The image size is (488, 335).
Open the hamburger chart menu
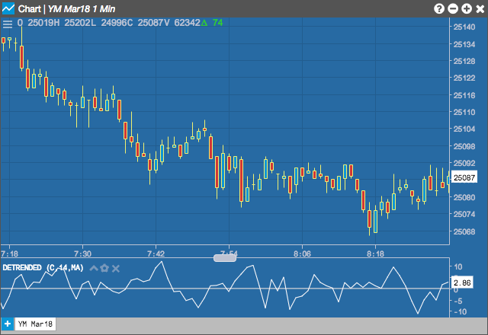(8, 24)
